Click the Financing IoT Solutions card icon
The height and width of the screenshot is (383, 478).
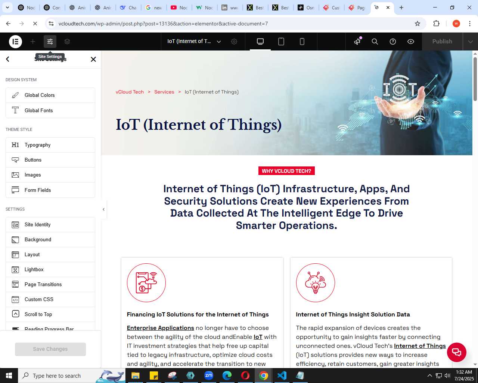click(146, 283)
